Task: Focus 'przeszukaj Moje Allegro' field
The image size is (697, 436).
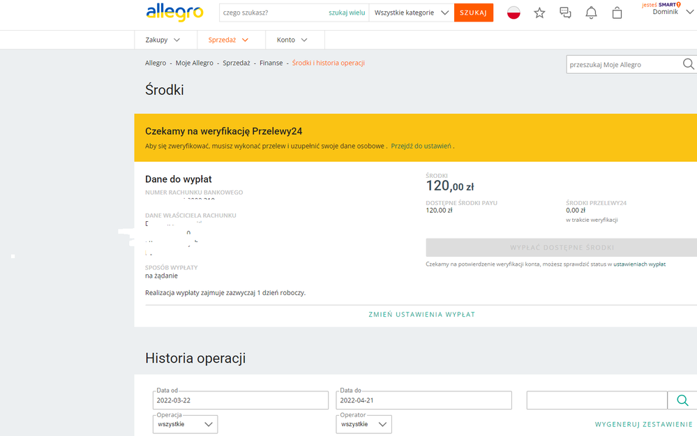Action: tap(623, 64)
